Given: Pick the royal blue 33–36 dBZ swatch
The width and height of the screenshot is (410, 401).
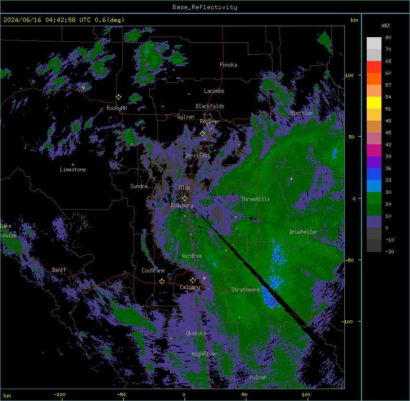Looking at the screenshot, I should tap(374, 174).
